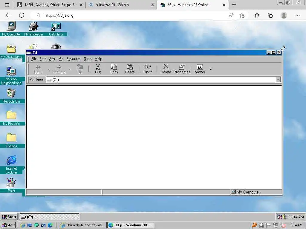
Task: Select the Recycle Bin desktop icon
Action: click(11, 96)
